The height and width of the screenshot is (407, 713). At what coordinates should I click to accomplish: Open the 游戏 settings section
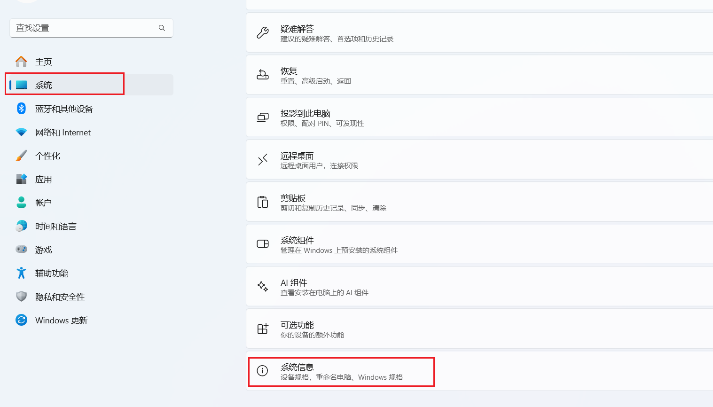tap(43, 250)
